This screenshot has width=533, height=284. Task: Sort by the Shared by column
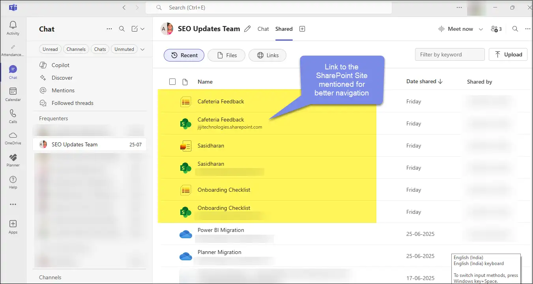[480, 82]
